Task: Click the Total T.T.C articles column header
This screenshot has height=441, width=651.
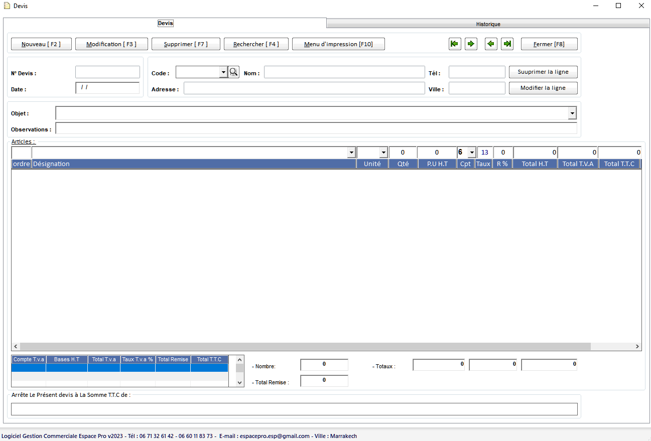Action: coord(619,164)
